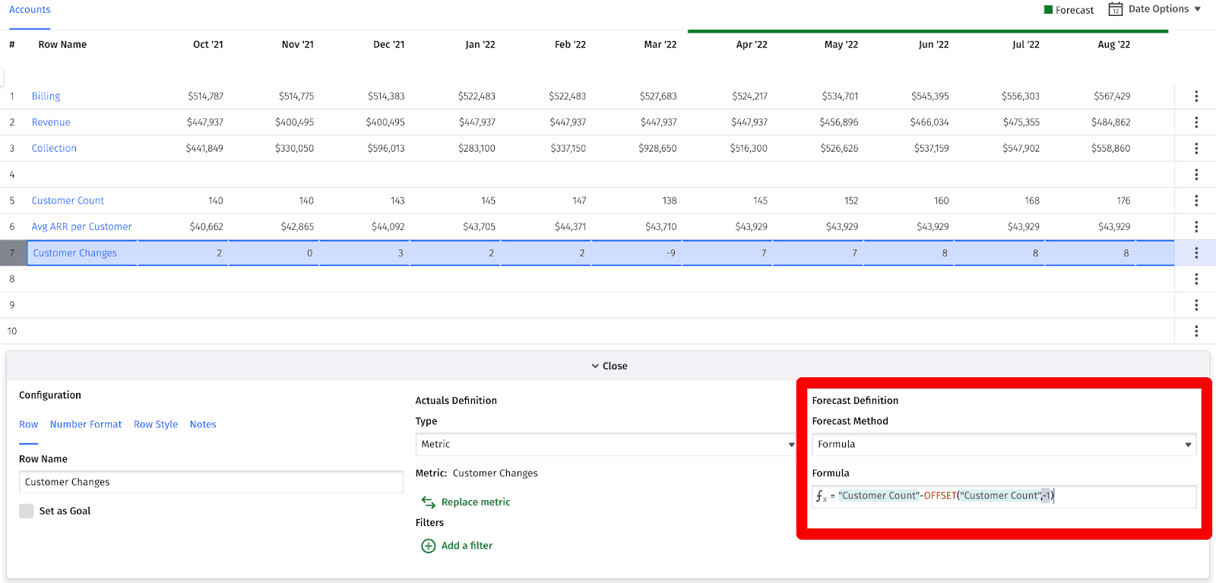Viewport: 1216px width, 583px height.
Task: Open the three-dot menu on row 10
Action: 1196,331
